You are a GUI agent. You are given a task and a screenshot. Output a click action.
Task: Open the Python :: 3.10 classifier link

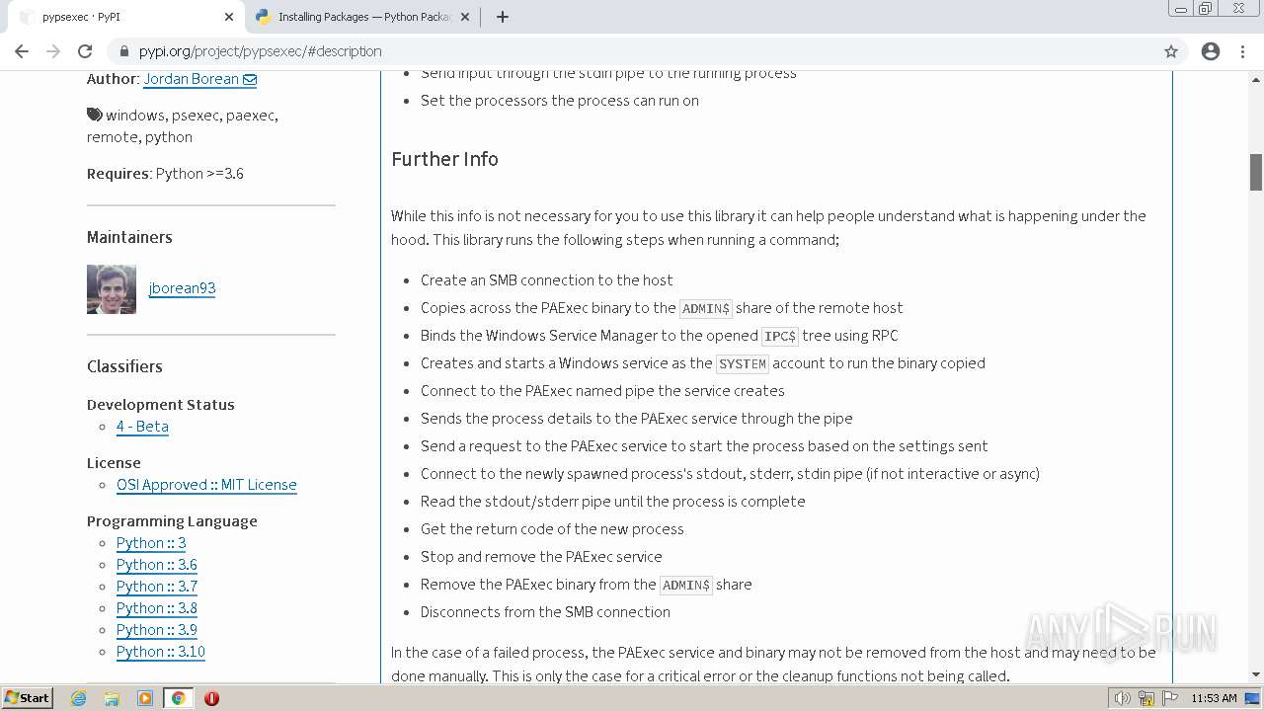161,652
